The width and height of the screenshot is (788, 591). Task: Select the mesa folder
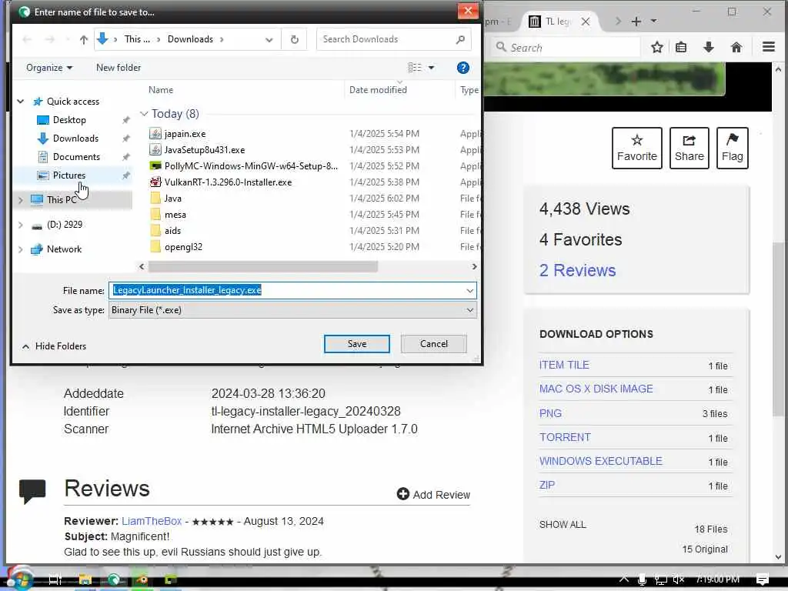[175, 215]
